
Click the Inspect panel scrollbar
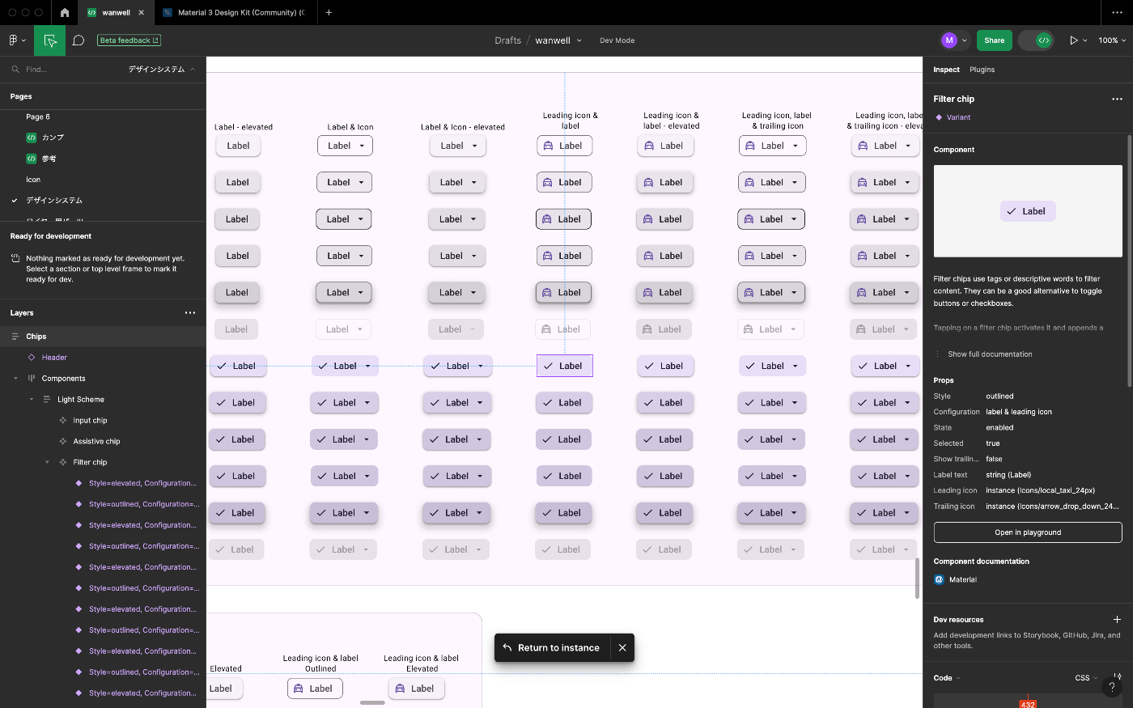[1130, 261]
